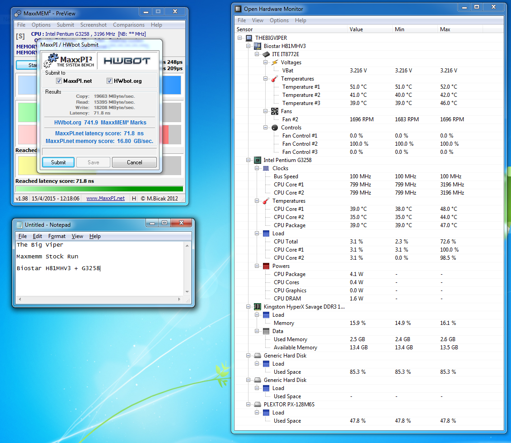Collapse the Clocks group
The image size is (511, 443).
tap(257, 168)
